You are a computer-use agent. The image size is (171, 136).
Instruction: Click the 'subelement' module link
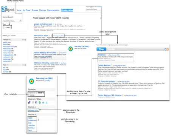click(33, 121)
